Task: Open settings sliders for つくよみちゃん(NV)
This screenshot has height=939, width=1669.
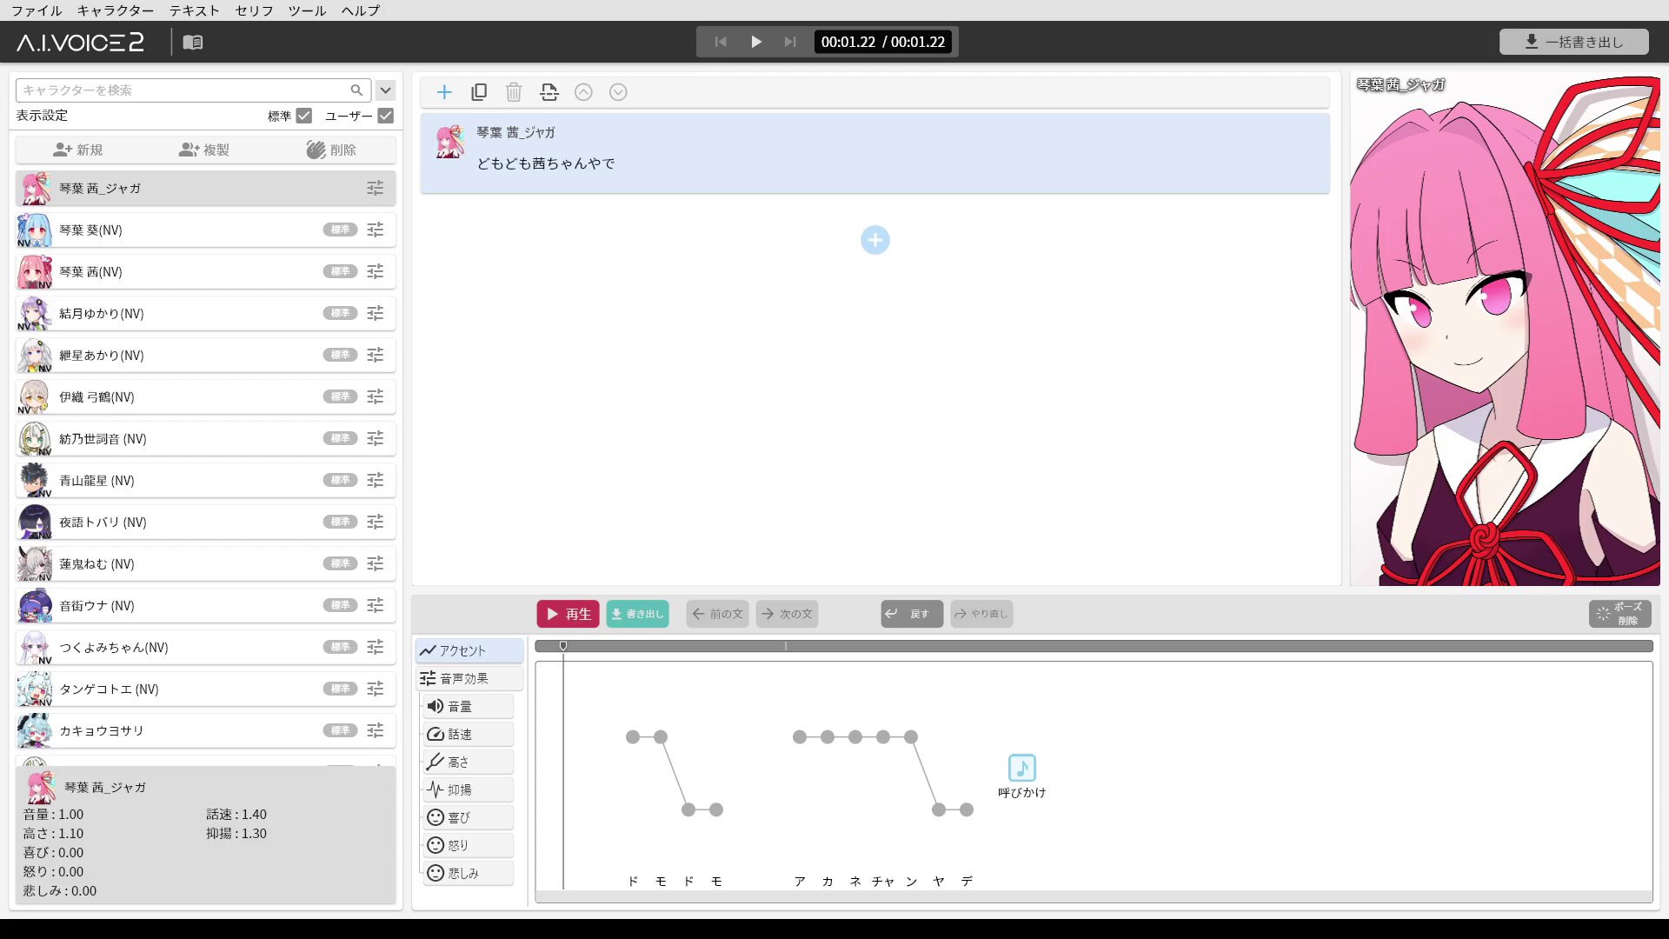Action: [376, 647]
